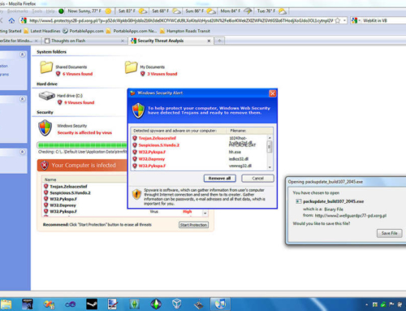Click Cancel in the security alert
The image size is (406, 311).
coord(257,179)
